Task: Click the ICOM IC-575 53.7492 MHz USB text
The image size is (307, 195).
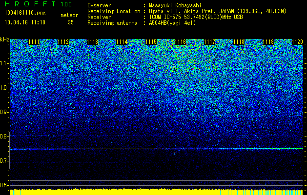Action: coord(196,17)
